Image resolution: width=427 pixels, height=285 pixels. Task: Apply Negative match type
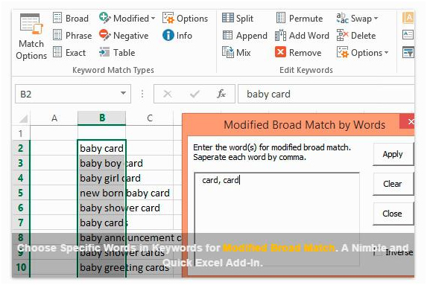click(x=124, y=36)
